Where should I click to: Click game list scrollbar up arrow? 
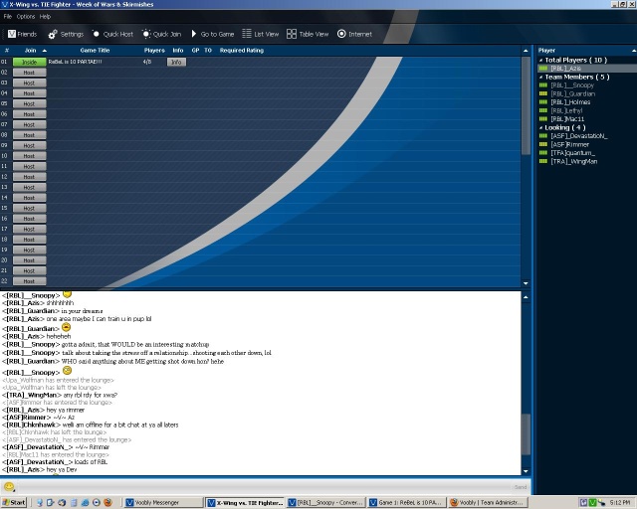tap(526, 51)
